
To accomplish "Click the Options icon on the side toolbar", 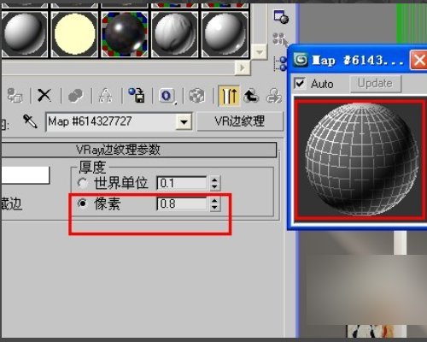I will point(281,16).
